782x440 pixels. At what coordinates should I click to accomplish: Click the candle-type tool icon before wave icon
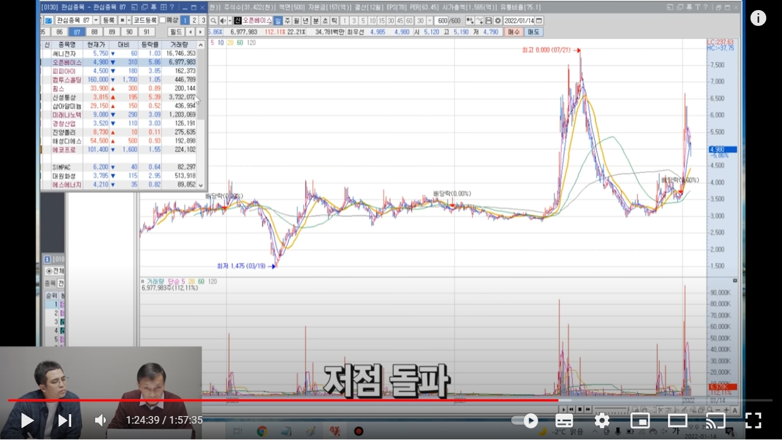[x=470, y=21]
